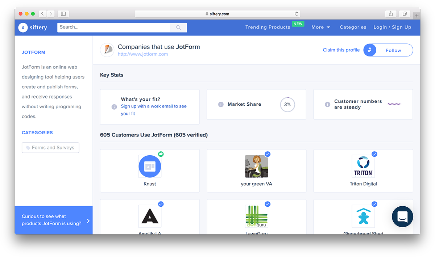Expand the More dropdown menu
Screen dimensions: 435x257
[321, 27]
